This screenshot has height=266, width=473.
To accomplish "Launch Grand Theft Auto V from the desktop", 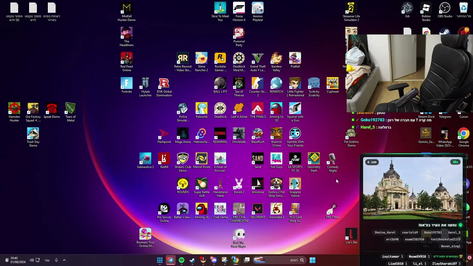I will [258, 62].
